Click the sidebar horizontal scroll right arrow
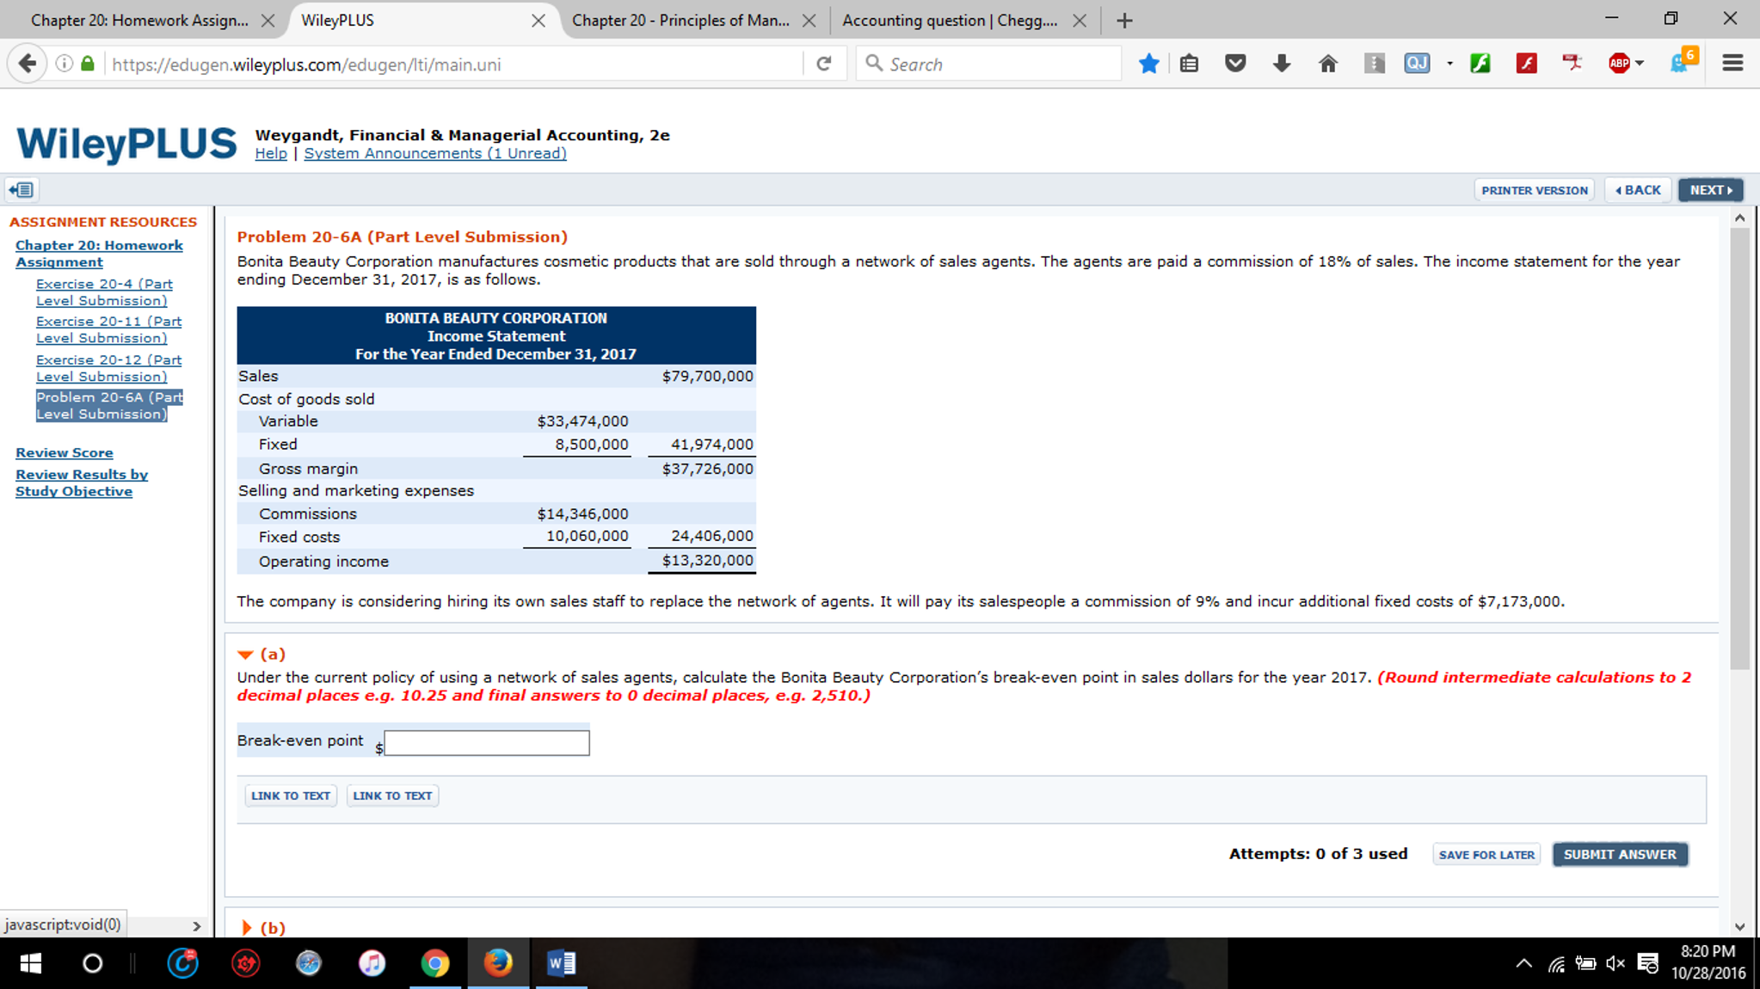The width and height of the screenshot is (1760, 989). (x=196, y=926)
